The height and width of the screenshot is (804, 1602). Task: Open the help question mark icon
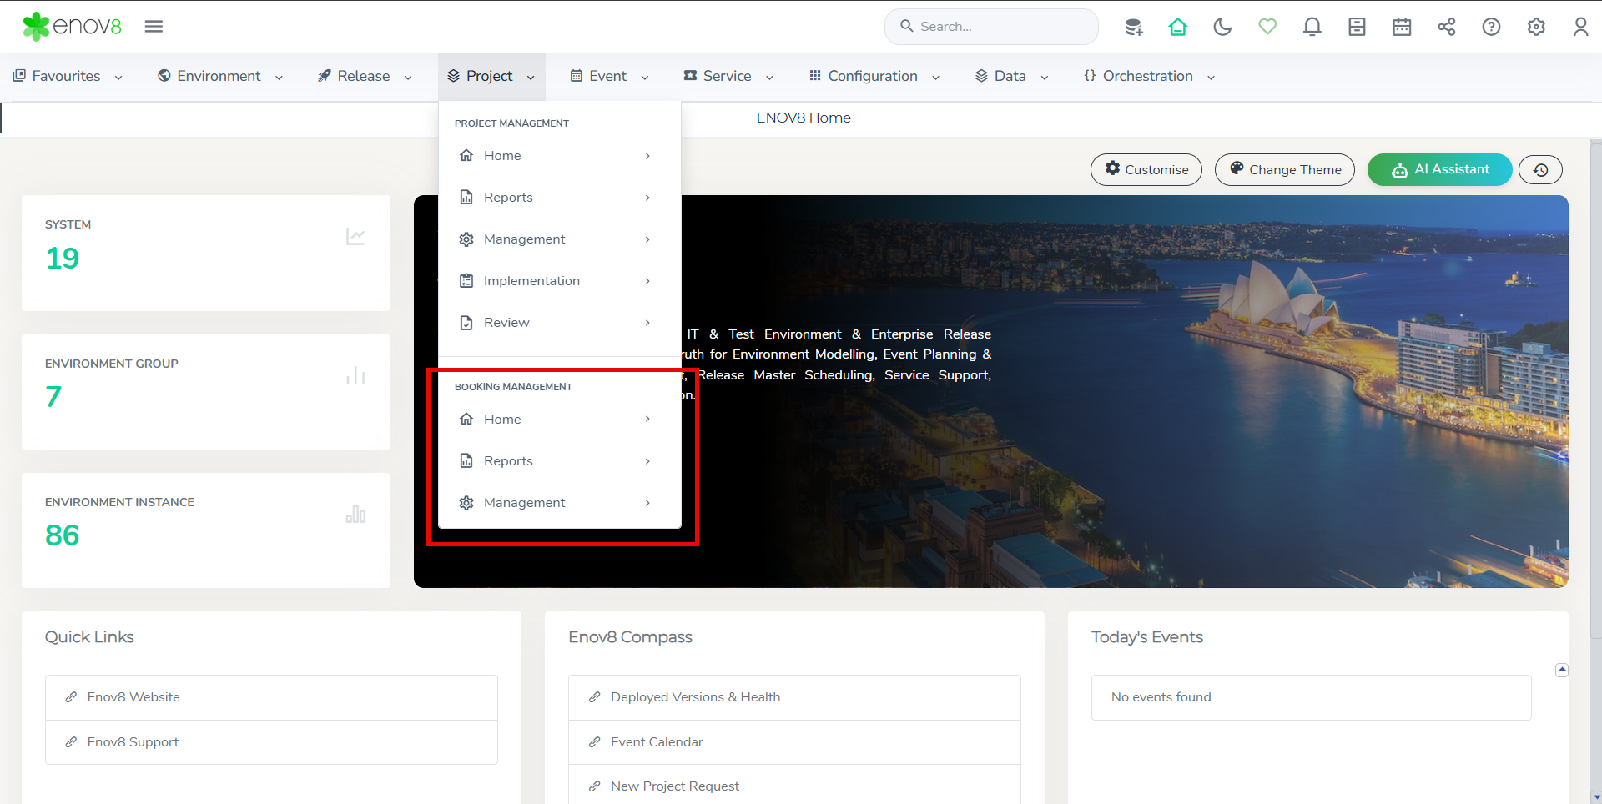(x=1491, y=27)
